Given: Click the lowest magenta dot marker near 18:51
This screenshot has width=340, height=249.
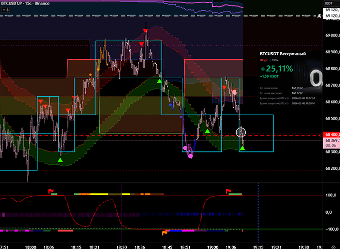Looking at the screenshot, I should click(x=190, y=156).
